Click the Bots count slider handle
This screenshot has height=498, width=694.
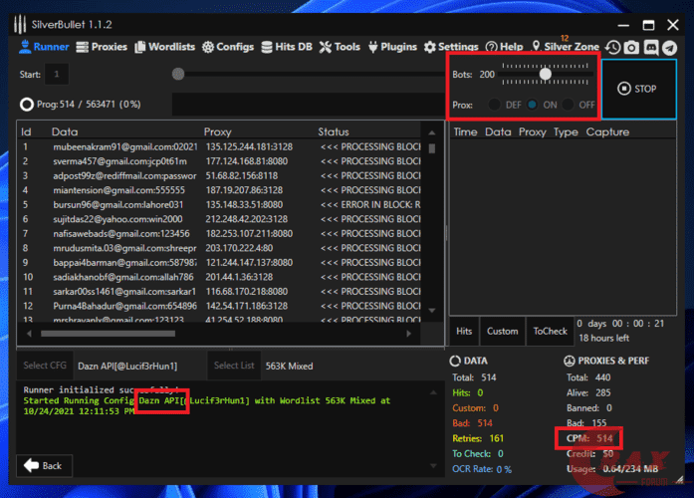546,74
